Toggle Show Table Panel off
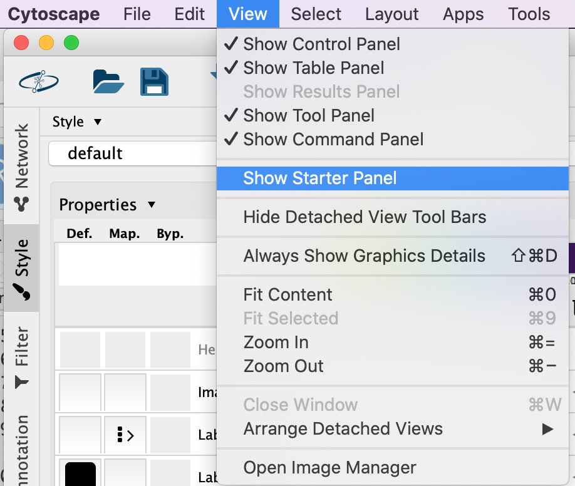This screenshot has height=486, width=575. click(x=313, y=68)
